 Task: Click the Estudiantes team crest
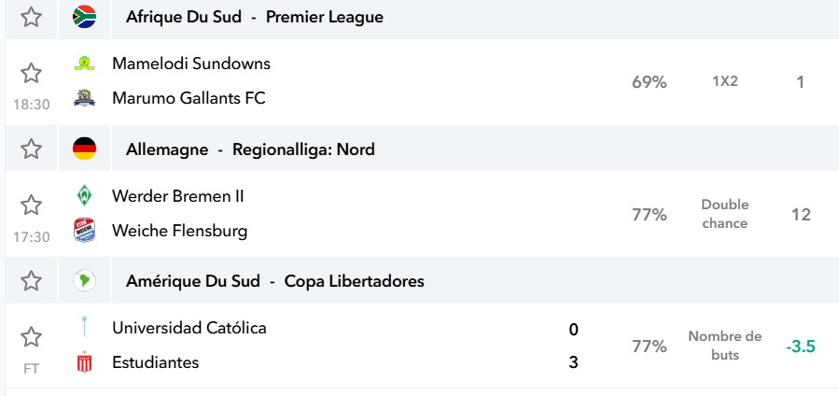click(85, 362)
